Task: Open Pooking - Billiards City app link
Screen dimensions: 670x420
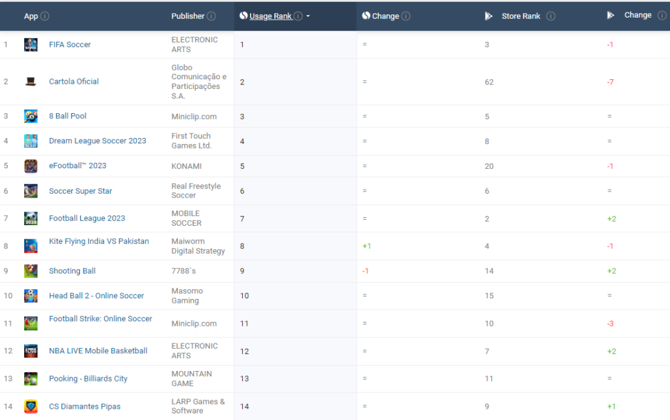Action: 88,379
